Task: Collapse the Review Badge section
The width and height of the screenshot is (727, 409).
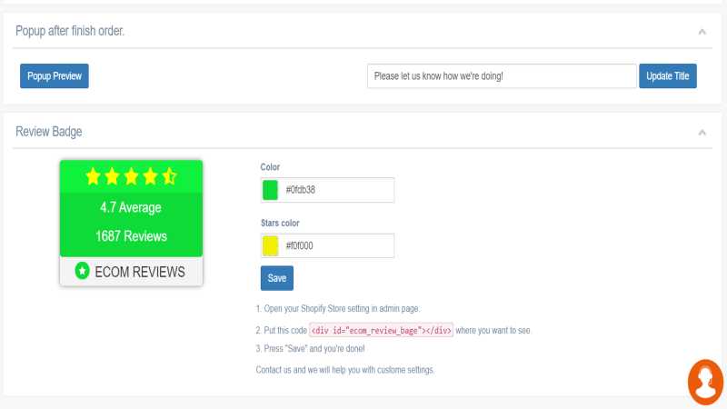Action: click(702, 133)
